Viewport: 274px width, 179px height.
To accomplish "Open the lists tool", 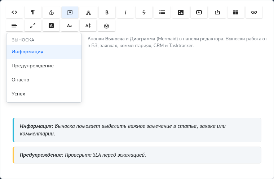I will point(162,12).
